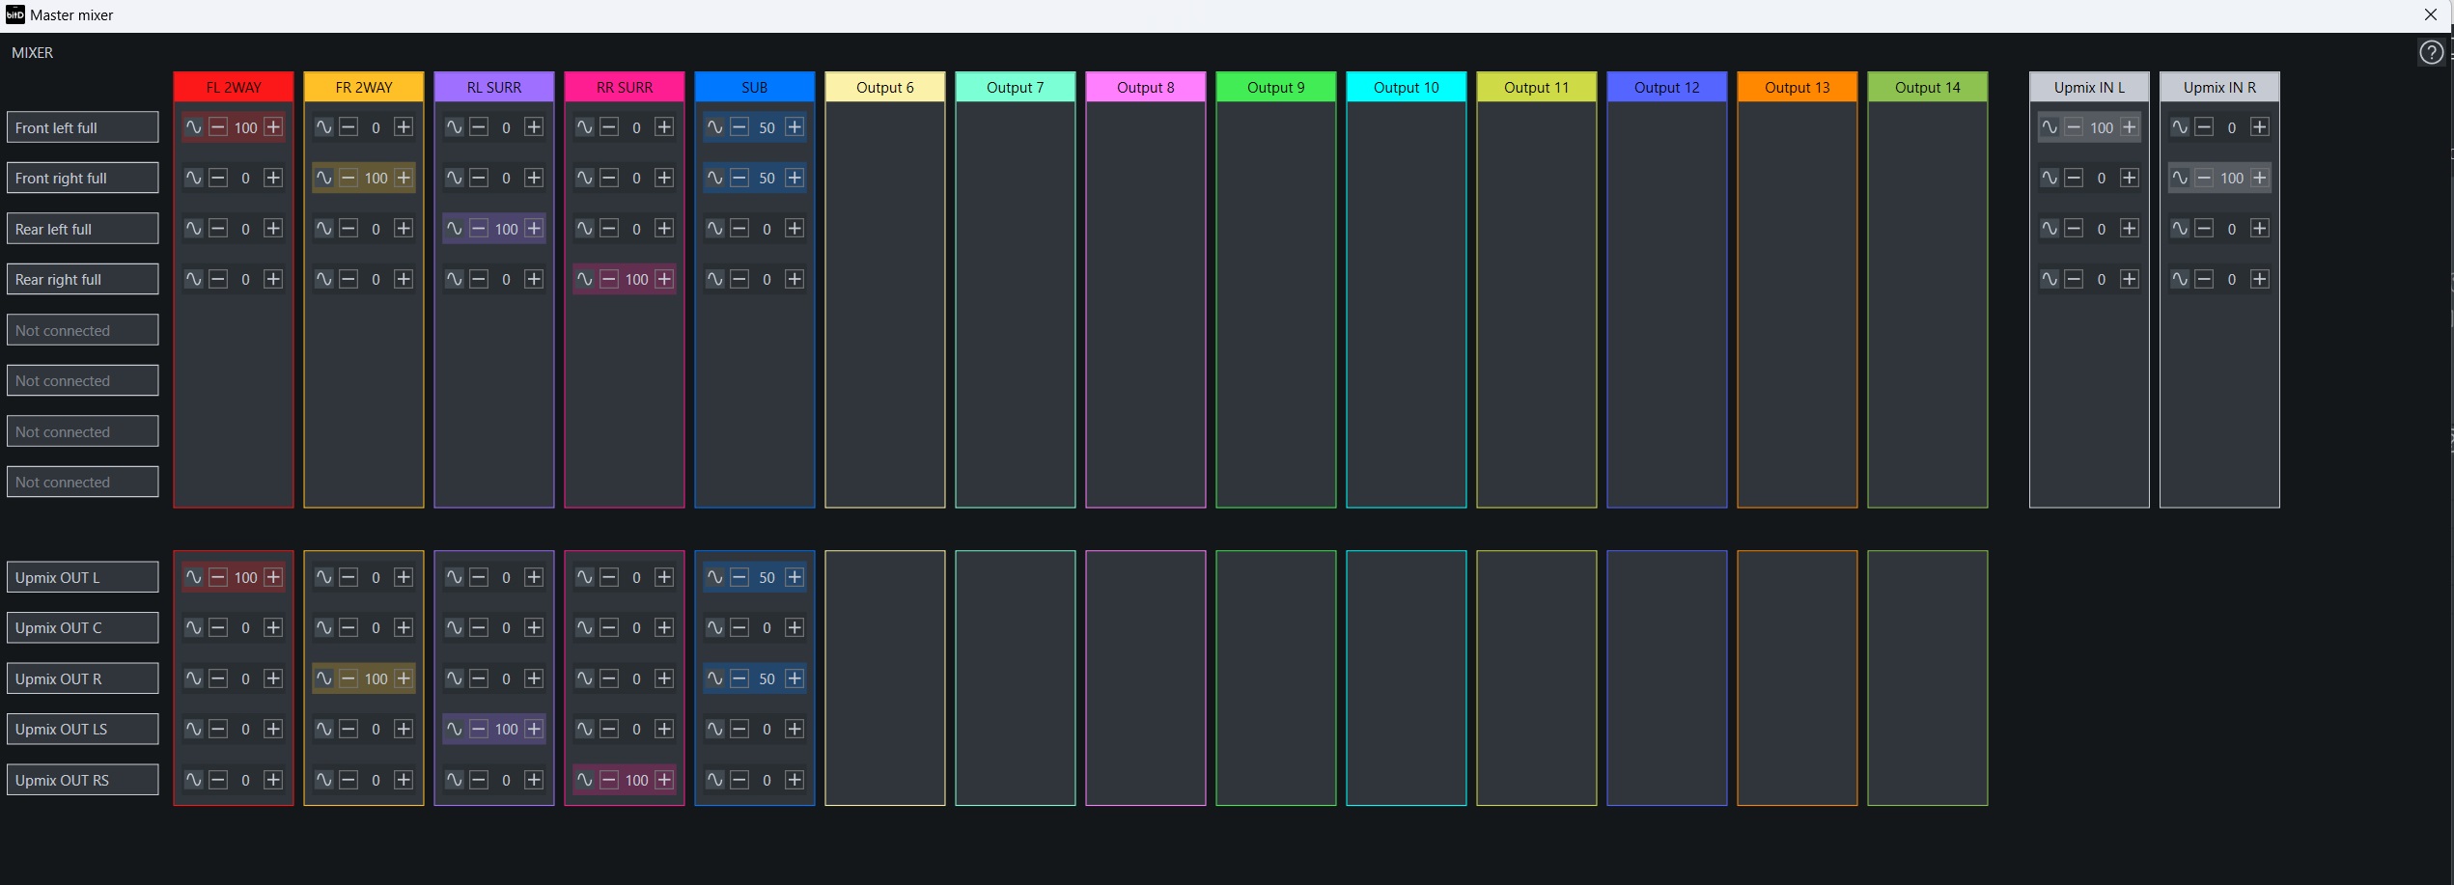Invert phase for Upmix OUT L in FL 2WAY

tap(194, 577)
